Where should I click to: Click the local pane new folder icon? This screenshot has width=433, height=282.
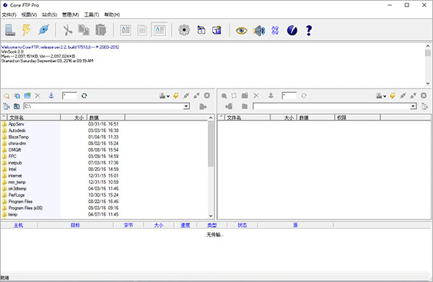(27, 95)
